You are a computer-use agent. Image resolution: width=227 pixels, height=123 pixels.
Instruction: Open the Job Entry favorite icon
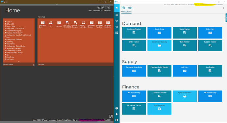tap(59, 24)
